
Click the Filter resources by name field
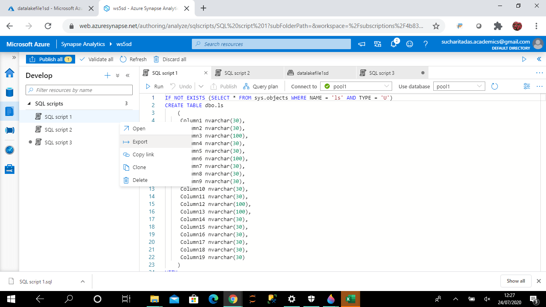(x=79, y=90)
